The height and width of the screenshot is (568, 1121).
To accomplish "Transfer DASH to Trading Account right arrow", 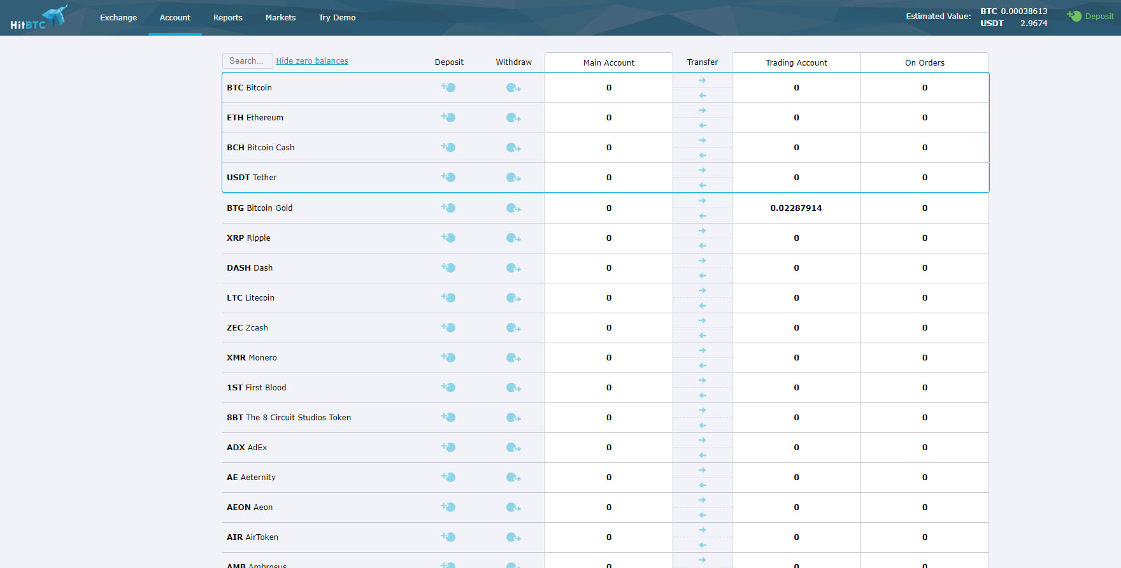I will pyautogui.click(x=703, y=260).
